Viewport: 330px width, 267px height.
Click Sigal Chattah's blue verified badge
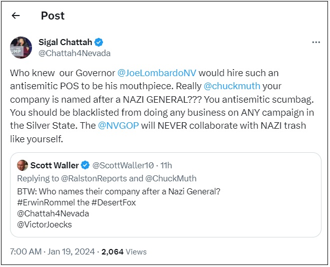99,42
